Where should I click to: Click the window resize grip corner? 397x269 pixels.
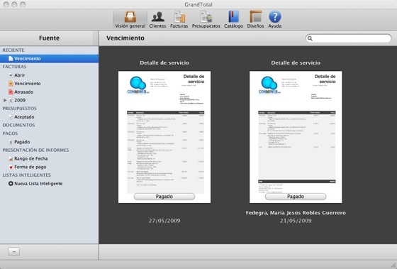393,265
